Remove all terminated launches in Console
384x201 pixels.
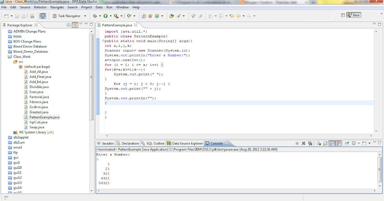(x=311, y=143)
